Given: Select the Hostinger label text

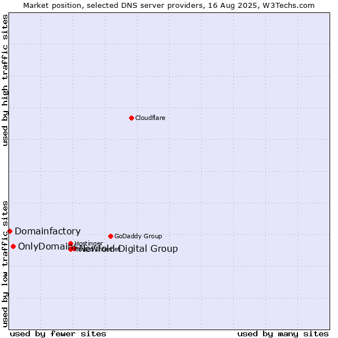Looking at the screenshot, I should pyautogui.click(x=88, y=243).
